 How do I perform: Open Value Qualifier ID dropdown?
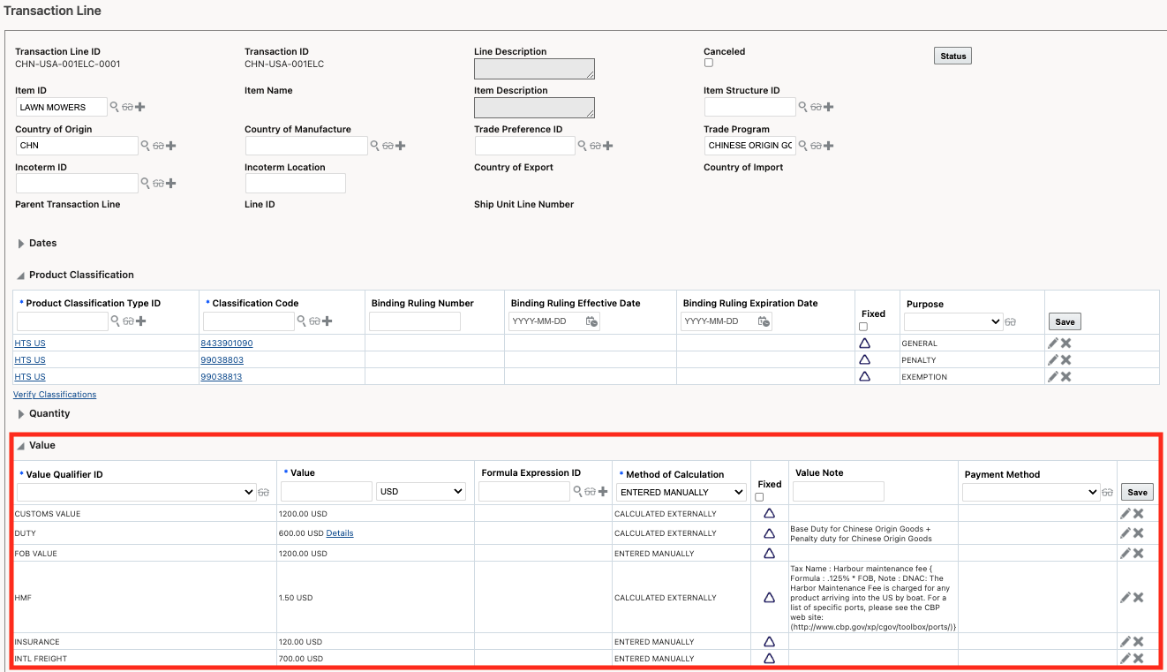(136, 492)
